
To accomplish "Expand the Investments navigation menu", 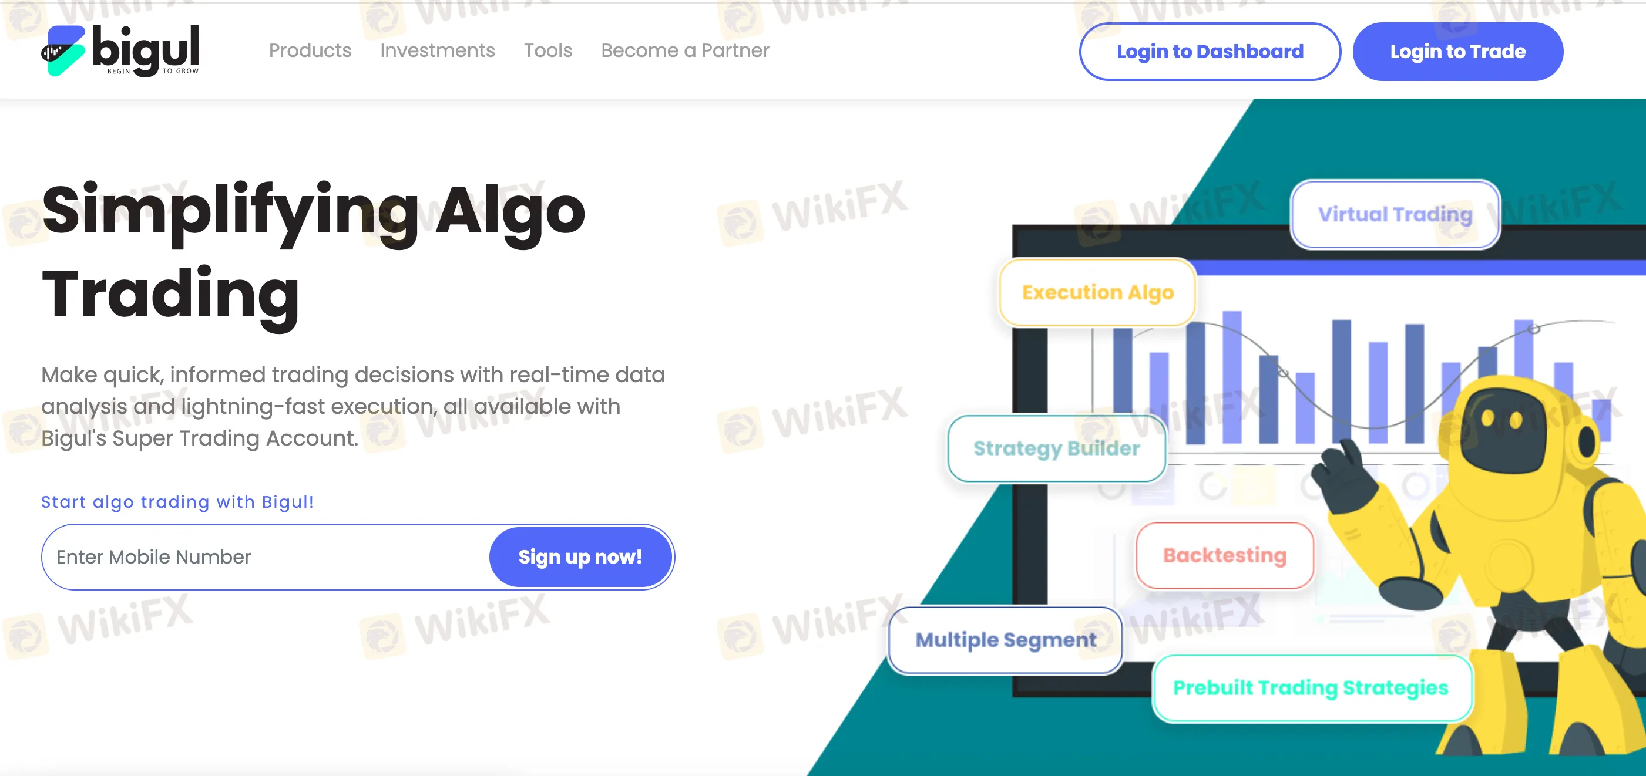I will click(438, 50).
